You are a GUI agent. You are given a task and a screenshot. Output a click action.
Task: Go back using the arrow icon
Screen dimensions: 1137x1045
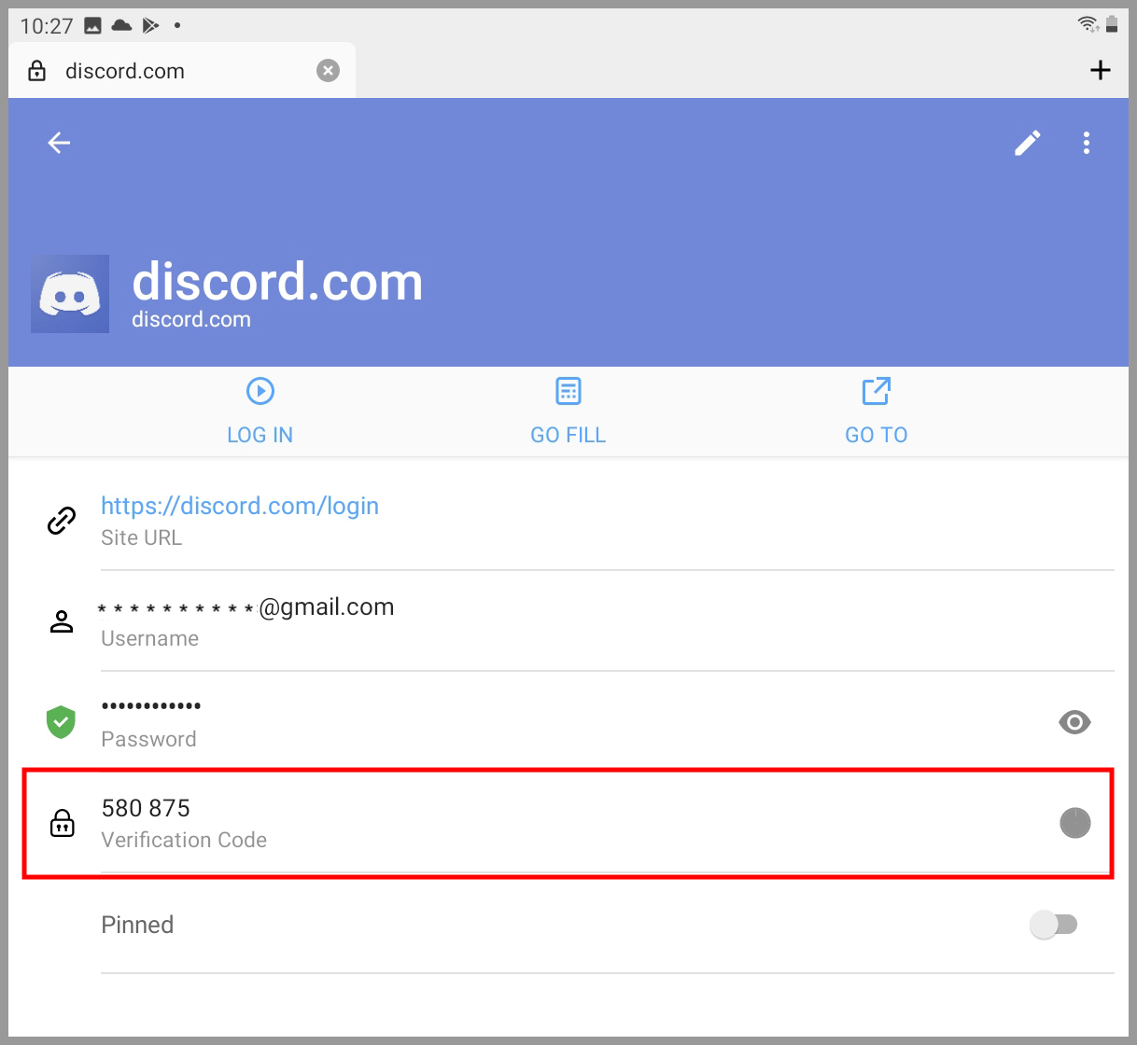click(59, 143)
